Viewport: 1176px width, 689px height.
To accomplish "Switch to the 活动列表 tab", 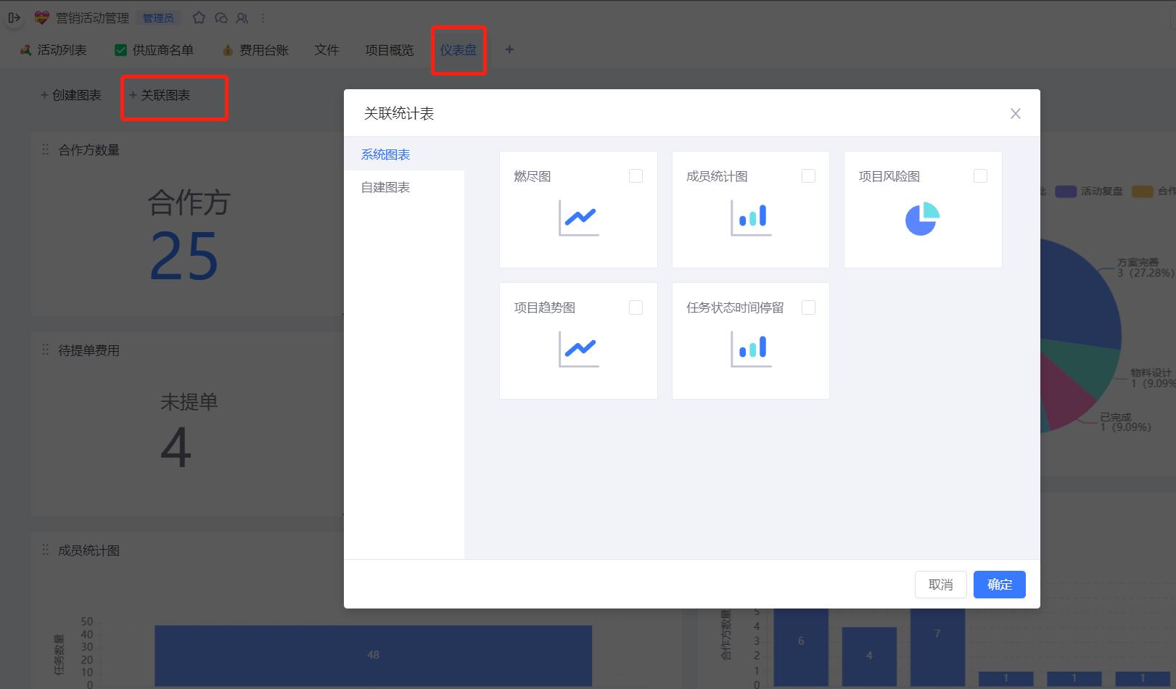I will (53, 50).
